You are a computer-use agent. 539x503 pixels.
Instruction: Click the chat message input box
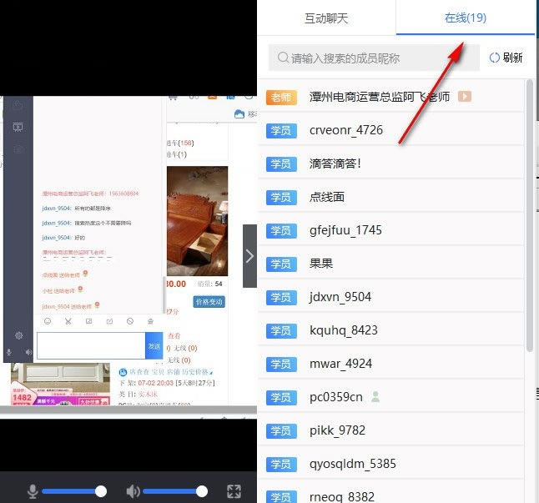coord(91,345)
